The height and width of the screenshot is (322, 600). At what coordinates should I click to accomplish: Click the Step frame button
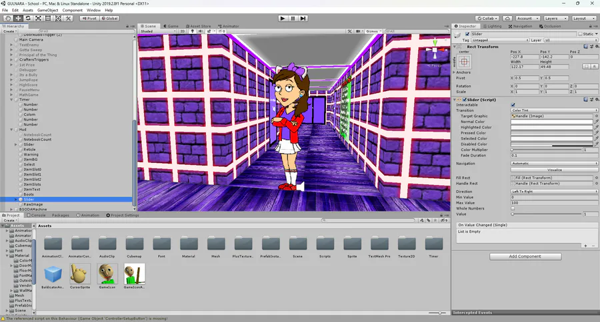click(303, 19)
